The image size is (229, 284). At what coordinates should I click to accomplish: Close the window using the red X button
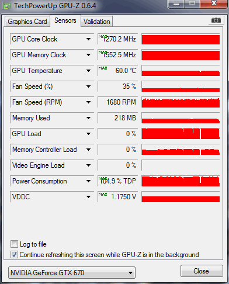[x=214, y=4]
